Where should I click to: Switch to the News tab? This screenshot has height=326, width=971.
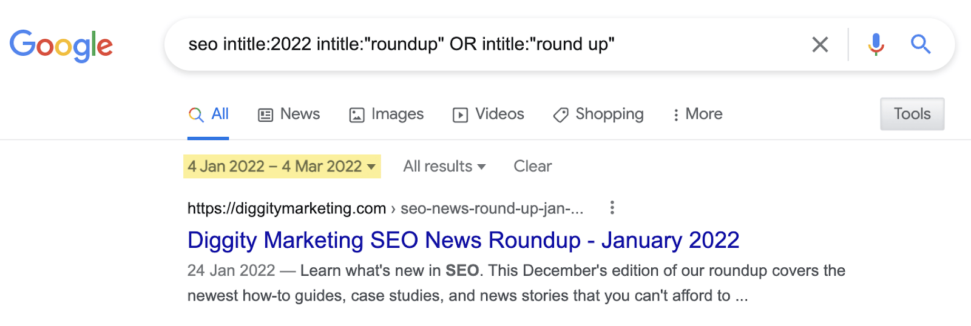click(300, 114)
